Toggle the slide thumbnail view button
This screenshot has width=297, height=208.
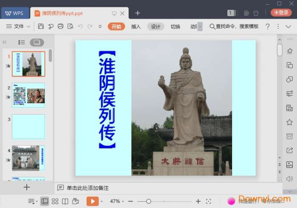[36, 43]
